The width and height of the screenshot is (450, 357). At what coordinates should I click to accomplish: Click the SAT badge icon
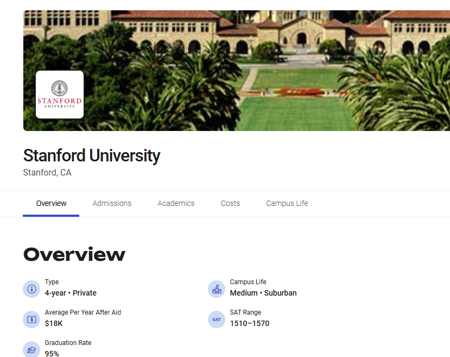click(x=217, y=319)
